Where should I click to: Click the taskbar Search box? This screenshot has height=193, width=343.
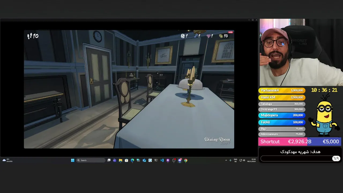[91, 160]
